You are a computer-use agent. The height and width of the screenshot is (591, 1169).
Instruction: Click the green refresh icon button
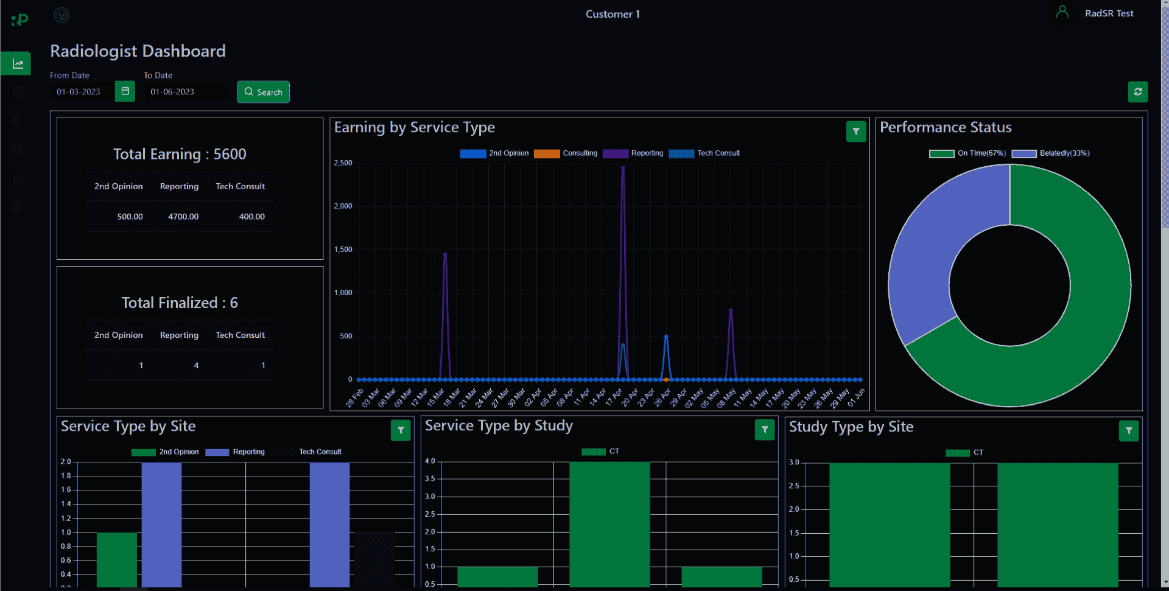[1137, 92]
